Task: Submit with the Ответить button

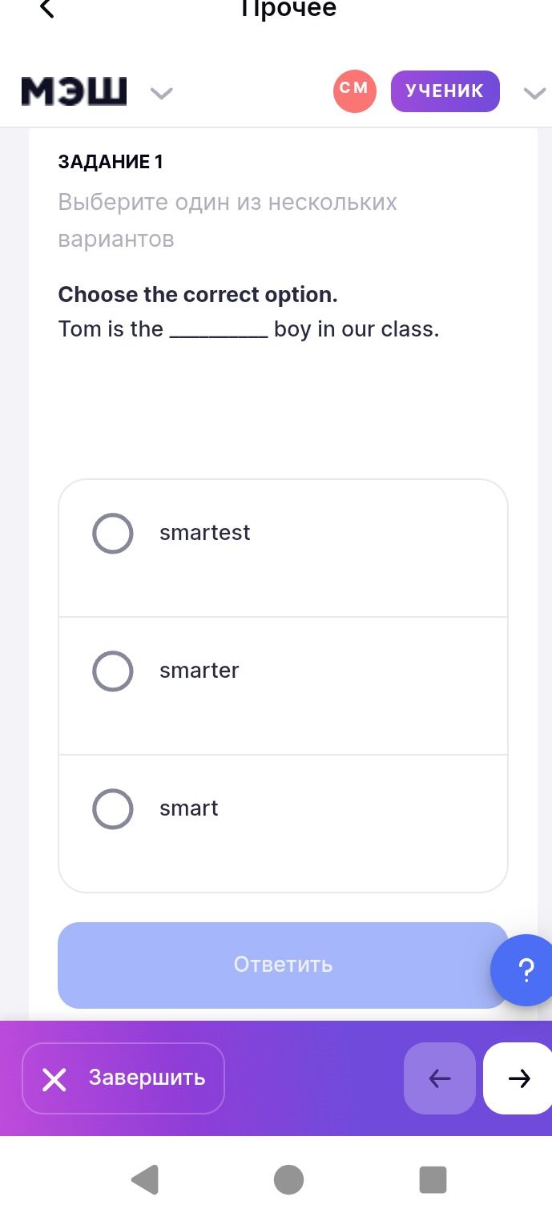Action: (283, 965)
